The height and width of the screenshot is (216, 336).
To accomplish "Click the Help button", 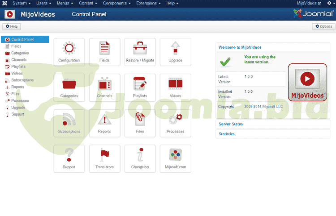I will coord(12,27).
